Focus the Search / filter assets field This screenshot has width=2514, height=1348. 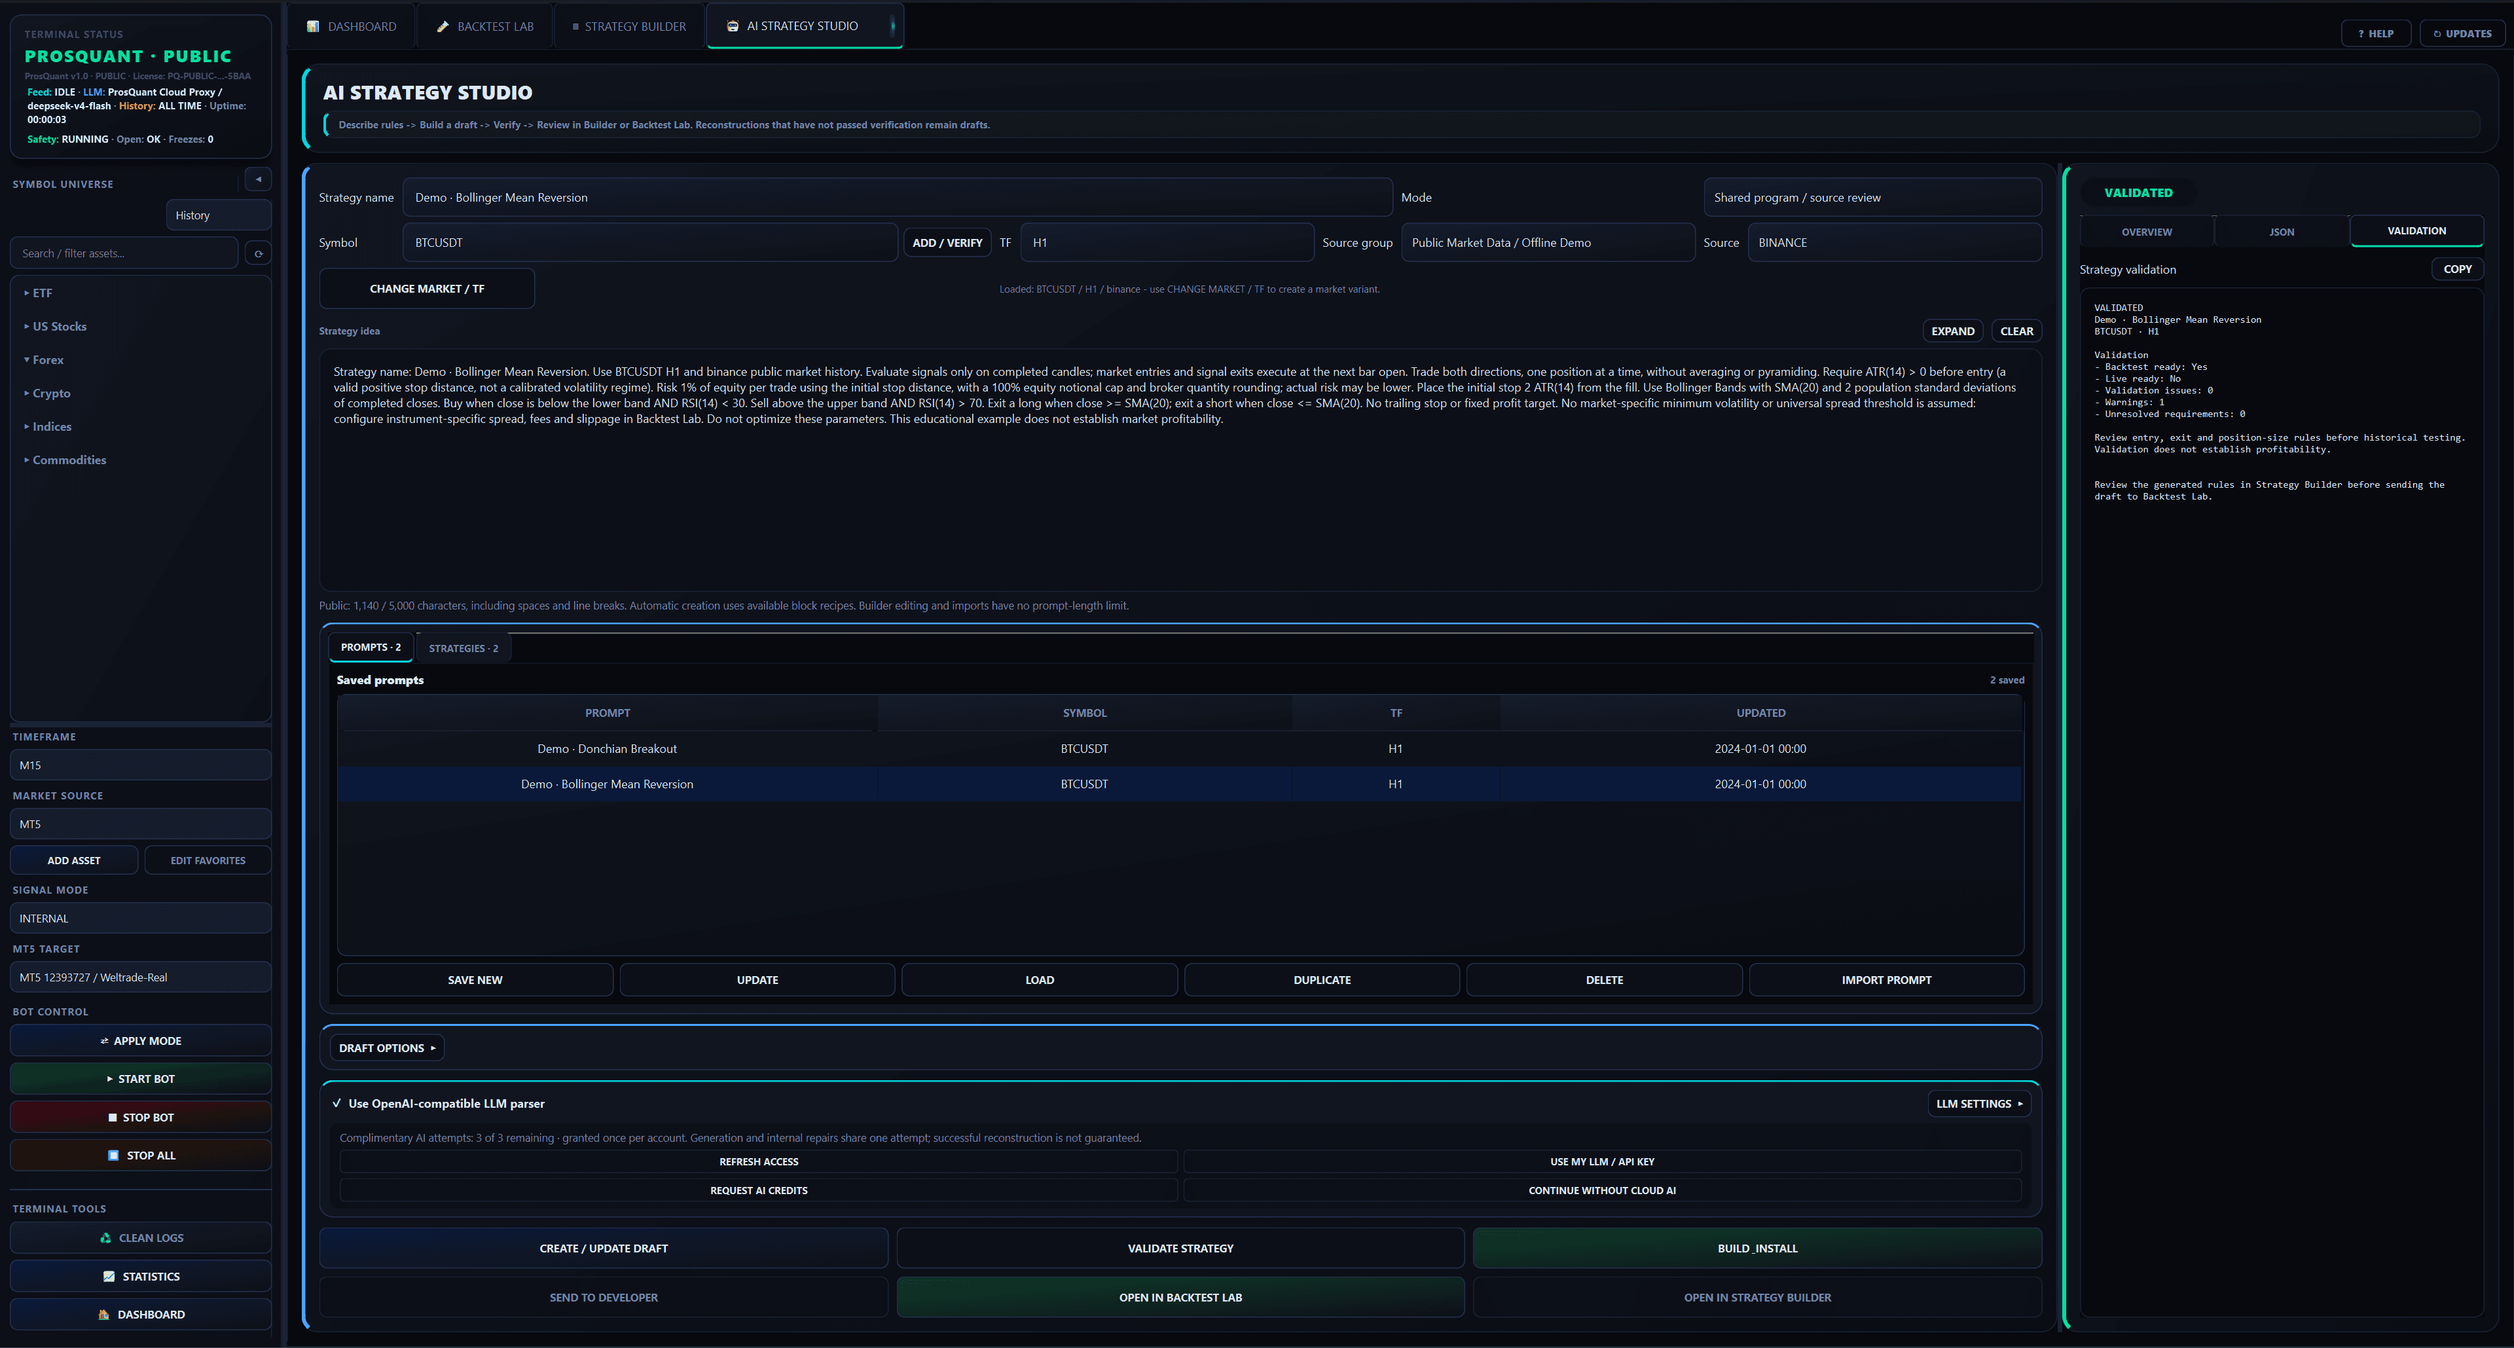(124, 254)
